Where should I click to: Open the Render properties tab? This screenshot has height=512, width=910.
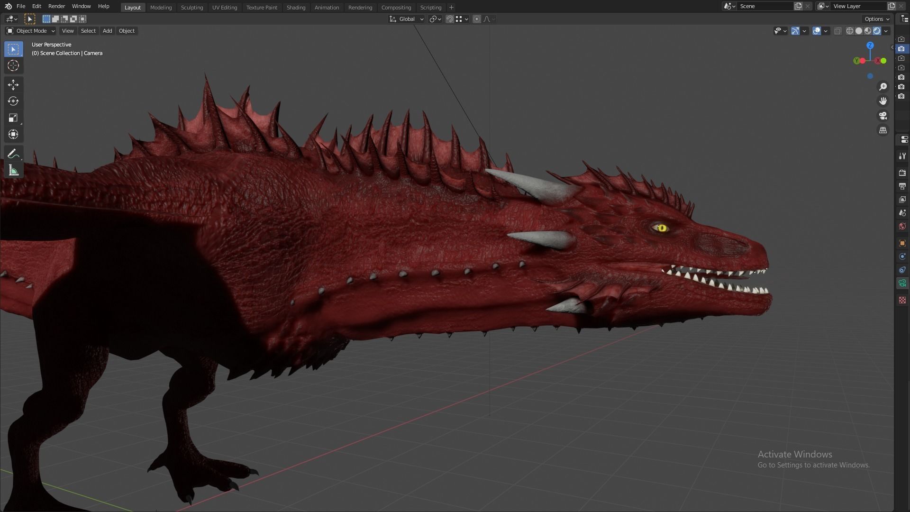(902, 173)
